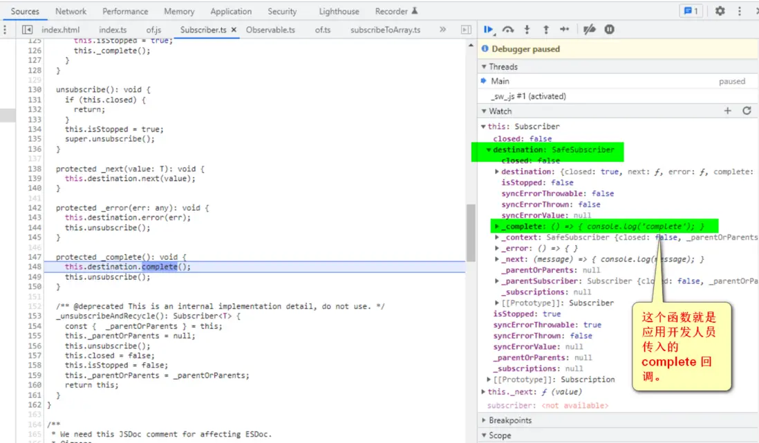Click the Step over icon

pos(508,30)
